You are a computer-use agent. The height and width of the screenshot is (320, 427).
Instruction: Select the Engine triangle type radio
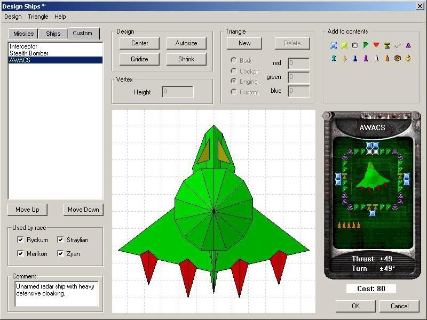(233, 81)
